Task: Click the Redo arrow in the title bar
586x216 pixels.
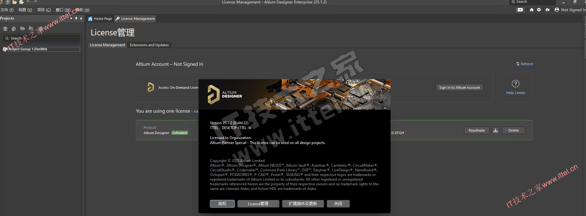Action: pyautogui.click(x=35, y=2)
